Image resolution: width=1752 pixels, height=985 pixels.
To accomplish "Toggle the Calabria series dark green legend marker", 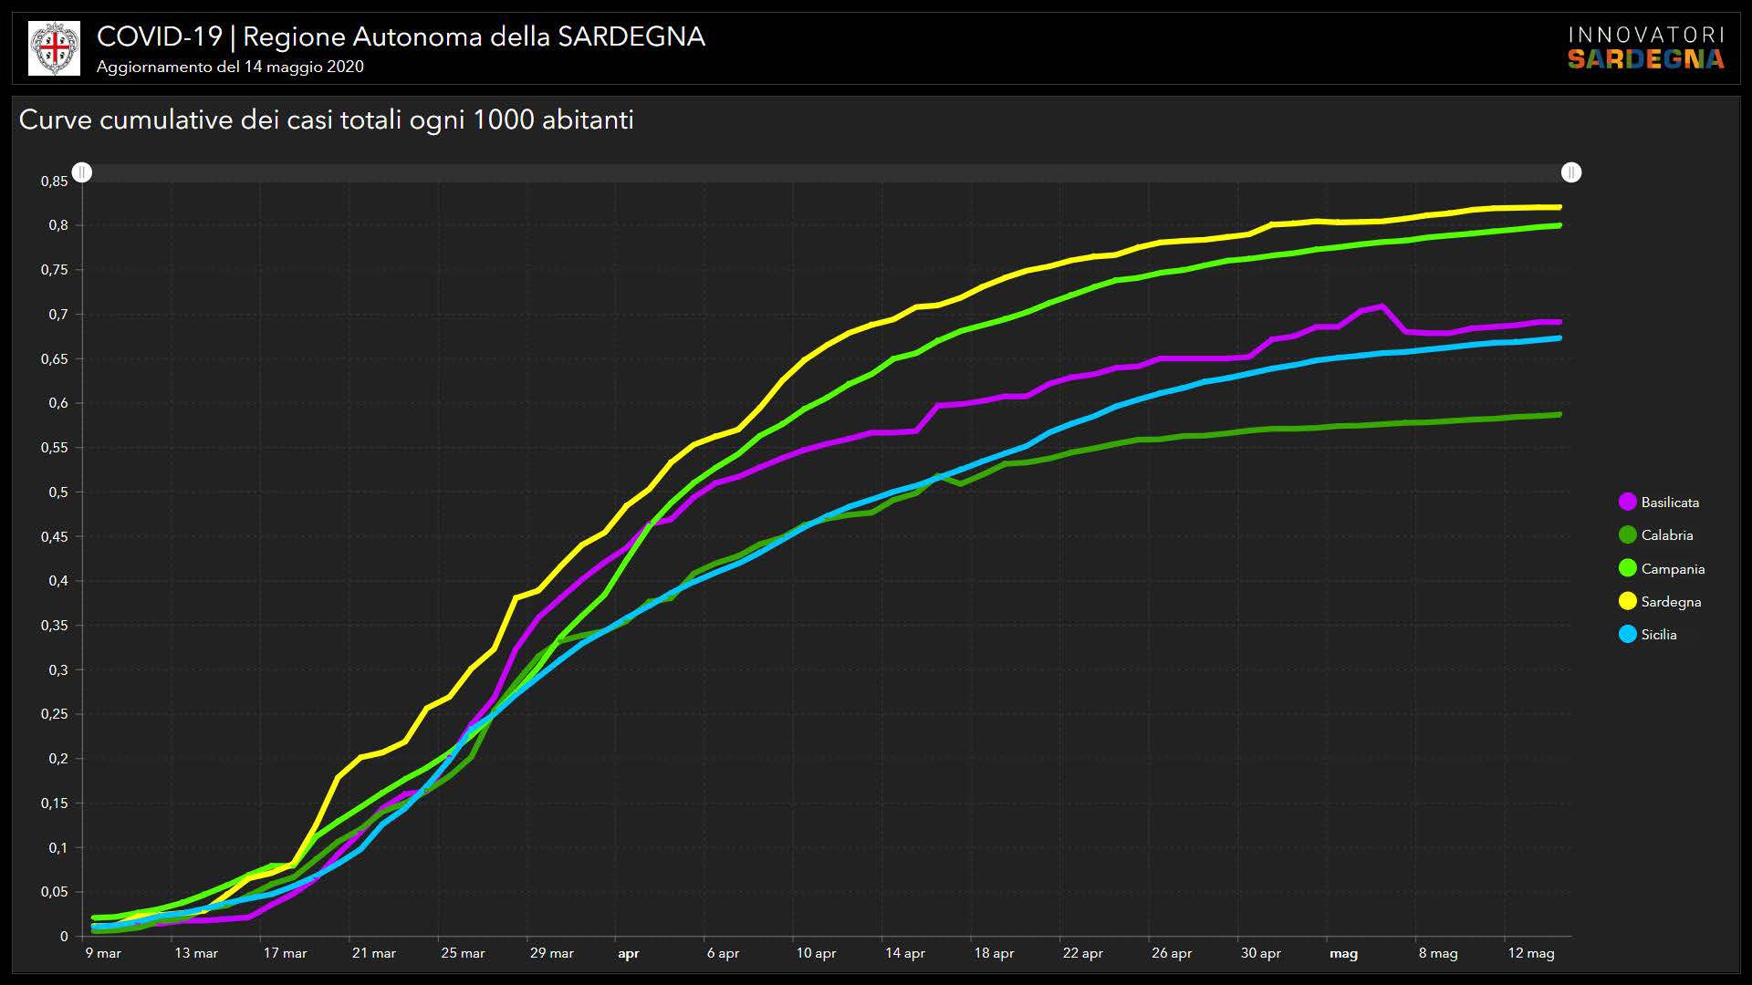I will pos(1627,535).
